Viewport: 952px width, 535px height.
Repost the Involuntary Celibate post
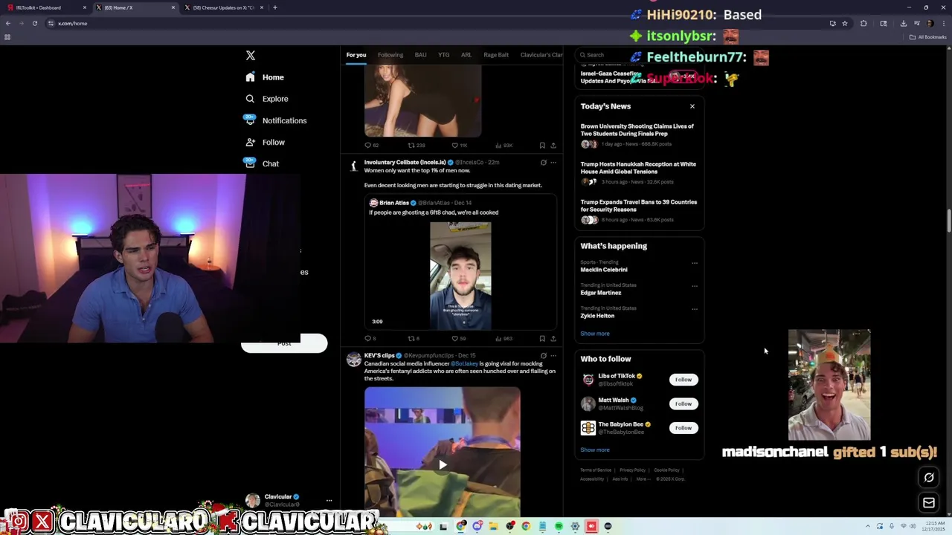coord(411,339)
